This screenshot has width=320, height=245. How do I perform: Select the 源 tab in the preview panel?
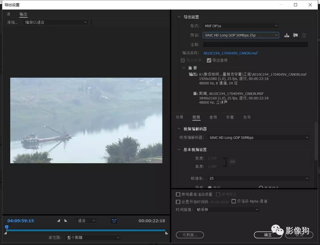[8, 14]
